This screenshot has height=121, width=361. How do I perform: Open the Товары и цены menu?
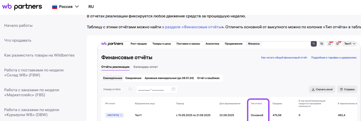[x=162, y=44]
